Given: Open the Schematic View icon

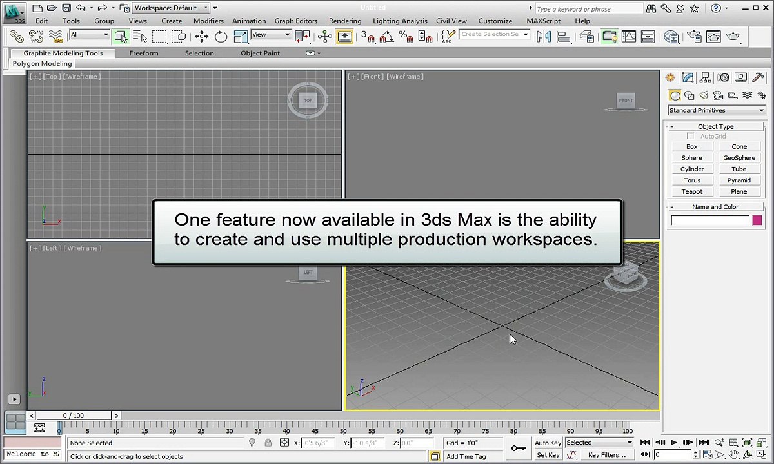Looking at the screenshot, I should (x=648, y=37).
